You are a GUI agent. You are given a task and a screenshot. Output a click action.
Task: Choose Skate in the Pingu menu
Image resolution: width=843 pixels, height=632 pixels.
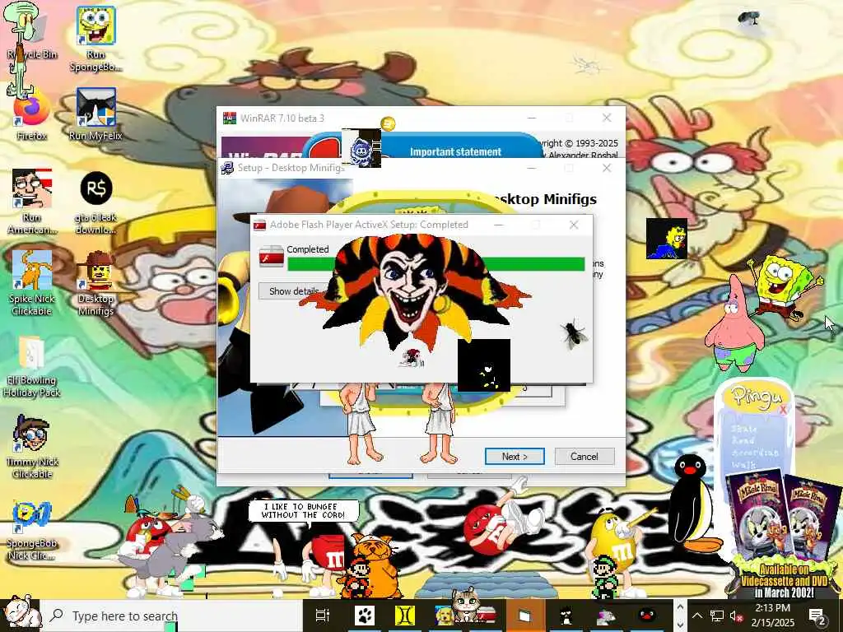coord(744,428)
